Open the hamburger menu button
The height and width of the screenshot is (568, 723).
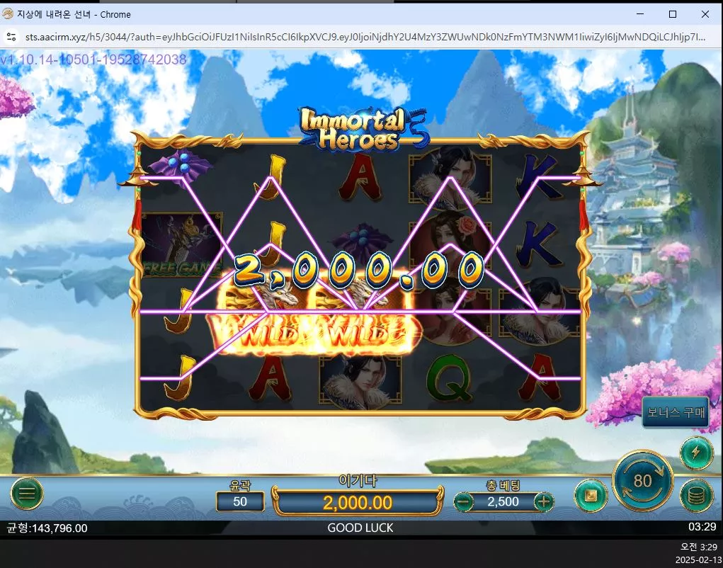click(27, 494)
